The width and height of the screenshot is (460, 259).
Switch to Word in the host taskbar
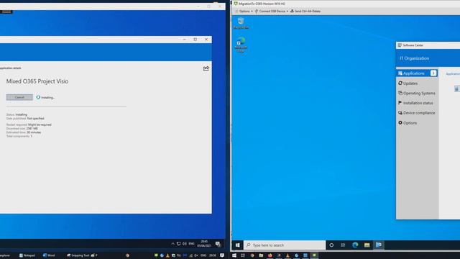(x=49, y=255)
